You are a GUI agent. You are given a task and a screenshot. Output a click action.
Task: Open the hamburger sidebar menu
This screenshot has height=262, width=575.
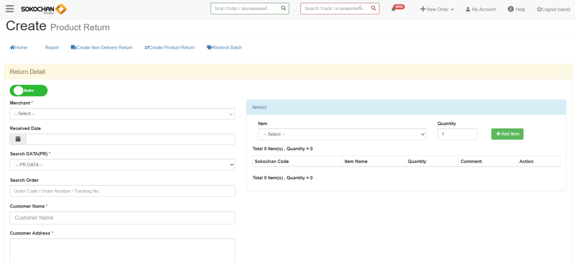coord(10,9)
